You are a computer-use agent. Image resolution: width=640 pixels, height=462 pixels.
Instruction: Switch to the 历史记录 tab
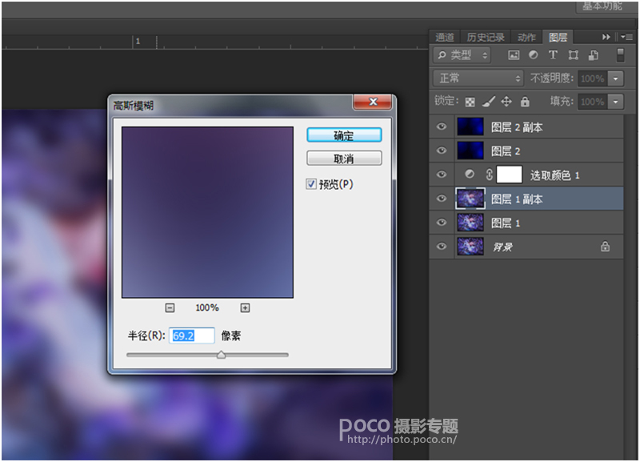(x=486, y=38)
